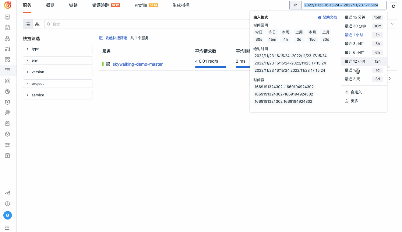This screenshot has width=402, height=232.
Task: Open the security shield icon in sidebar
Action: click(8, 102)
